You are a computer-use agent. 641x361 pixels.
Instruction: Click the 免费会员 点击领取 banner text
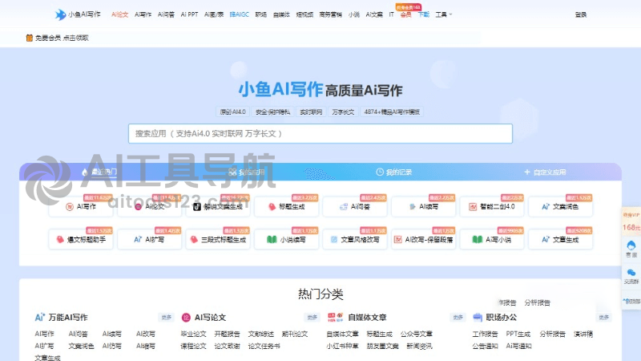point(62,38)
